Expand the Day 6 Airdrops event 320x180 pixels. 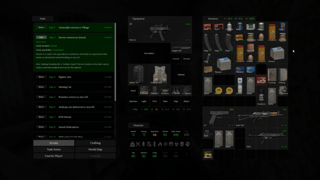click(x=41, y=107)
